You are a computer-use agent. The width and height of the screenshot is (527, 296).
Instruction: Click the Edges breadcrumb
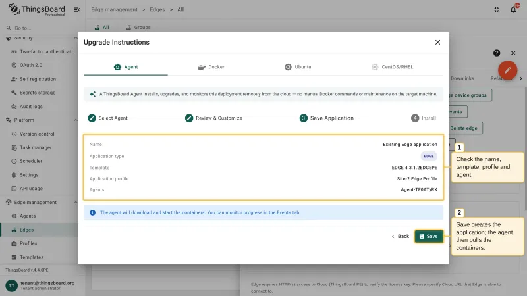pos(157,9)
